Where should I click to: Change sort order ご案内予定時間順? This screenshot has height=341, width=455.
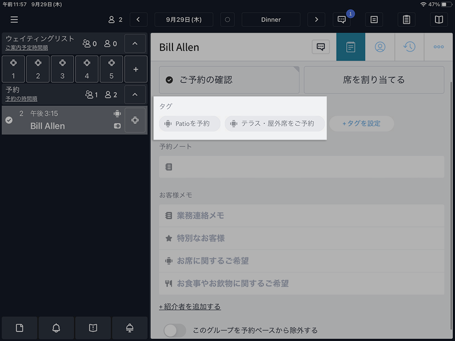point(27,48)
